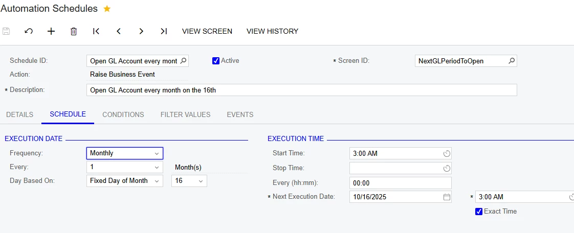This screenshot has height=233, width=574.
Task: Switch to the Conditions tab
Action: point(123,114)
